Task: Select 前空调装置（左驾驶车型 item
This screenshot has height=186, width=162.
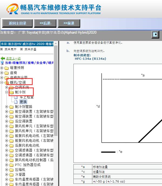Action: pyautogui.click(x=34, y=111)
